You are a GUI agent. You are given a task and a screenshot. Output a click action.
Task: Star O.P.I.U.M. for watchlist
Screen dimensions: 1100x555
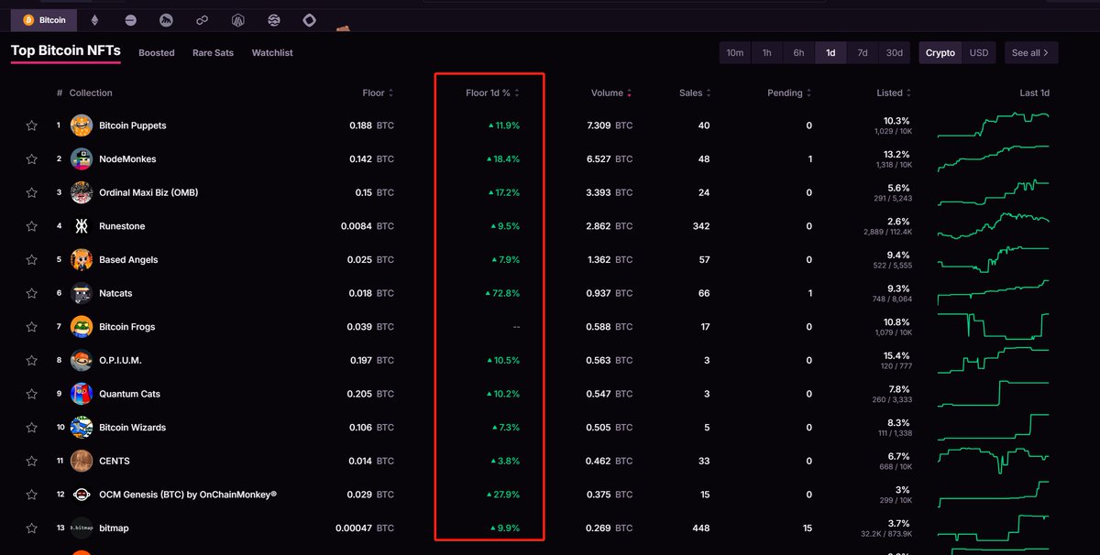click(32, 360)
